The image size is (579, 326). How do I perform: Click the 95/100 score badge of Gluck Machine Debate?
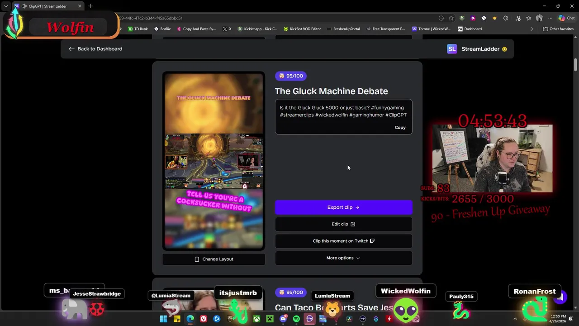pos(291,76)
